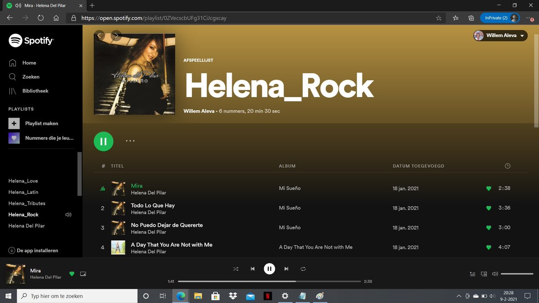
Task: Open album Mi Sueño on the Mira row
Action: [290, 188]
